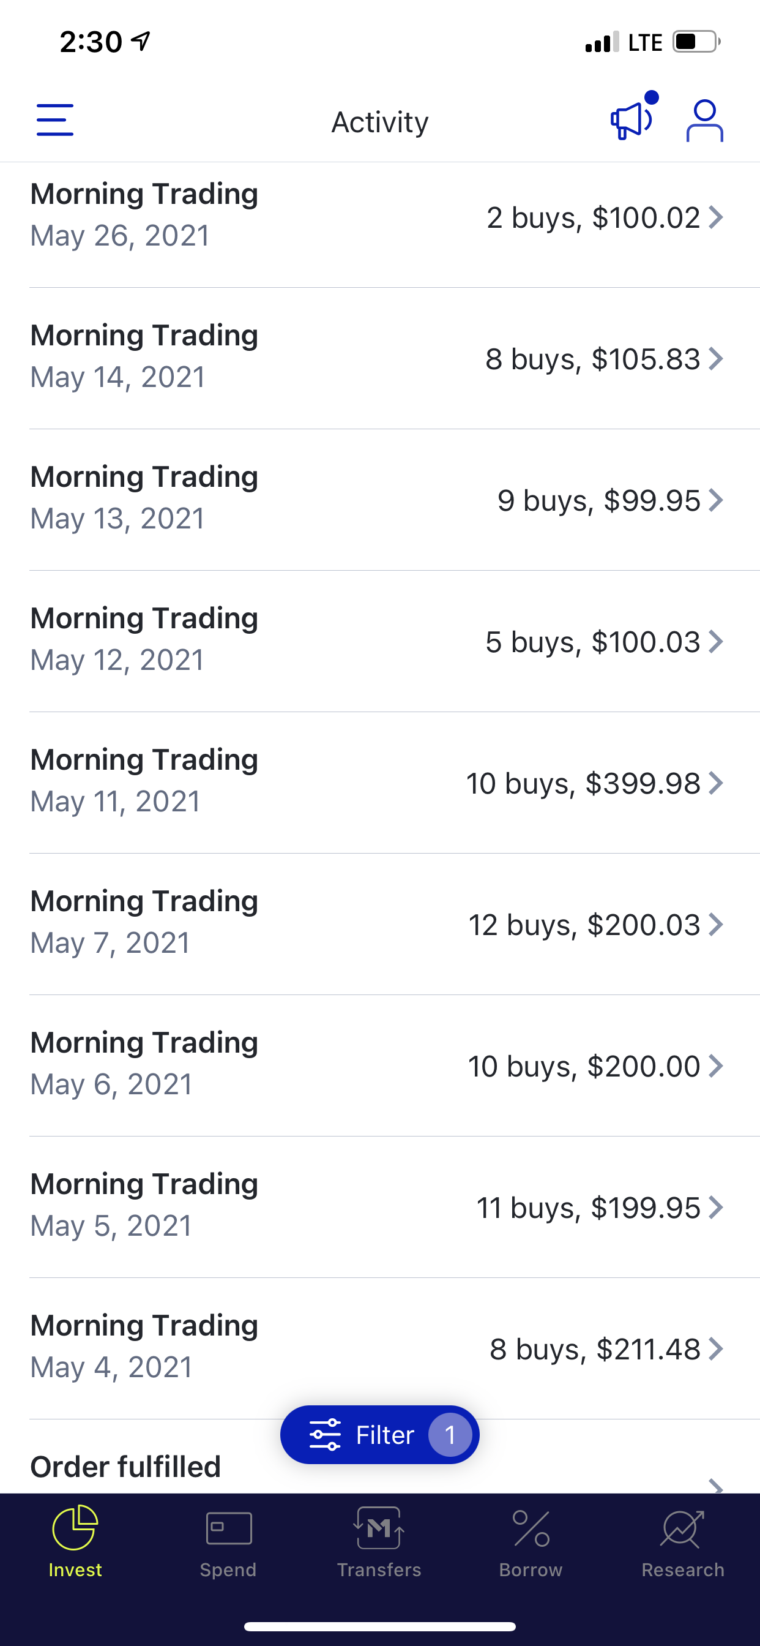Image resolution: width=760 pixels, height=1646 pixels.
Task: Tap the filter count badge
Action: [x=450, y=1435]
